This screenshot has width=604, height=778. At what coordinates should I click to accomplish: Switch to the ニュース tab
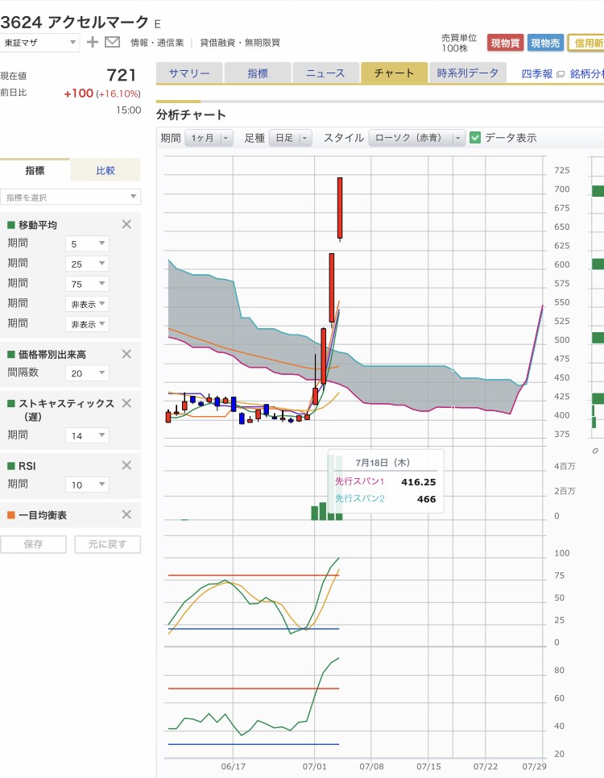(325, 73)
